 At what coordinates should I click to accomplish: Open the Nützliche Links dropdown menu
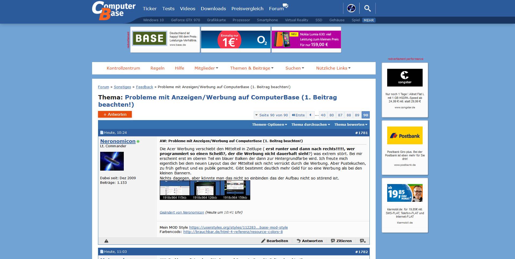coord(333,68)
